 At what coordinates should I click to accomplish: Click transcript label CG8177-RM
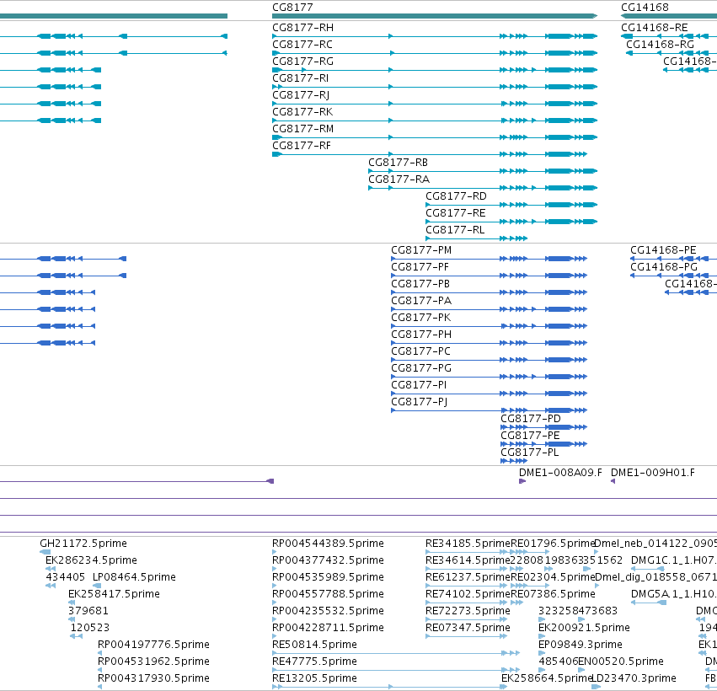302,129
